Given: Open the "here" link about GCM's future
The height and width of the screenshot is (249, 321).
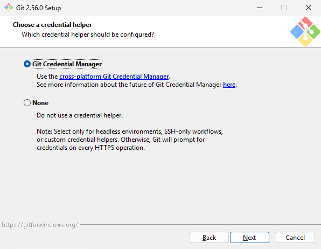Looking at the screenshot, I should (x=229, y=85).
